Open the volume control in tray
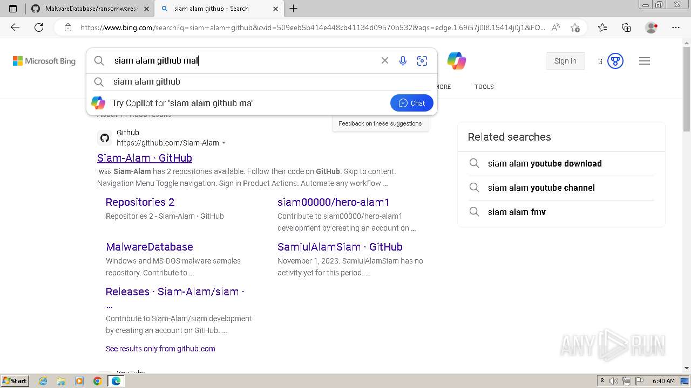The width and height of the screenshot is (691, 388). click(x=614, y=381)
